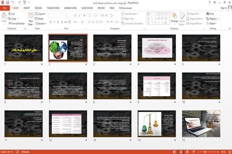Click the Find binoculars icon
Viewport: 232px width, 154px height.
coord(208,14)
